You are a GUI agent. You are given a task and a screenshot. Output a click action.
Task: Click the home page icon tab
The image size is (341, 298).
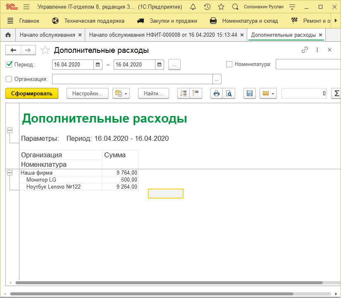tap(7, 35)
